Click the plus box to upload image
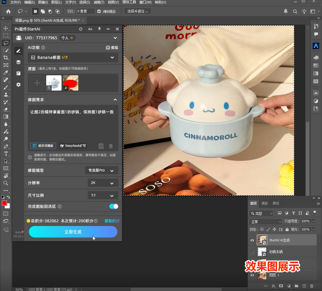 click(x=37, y=83)
